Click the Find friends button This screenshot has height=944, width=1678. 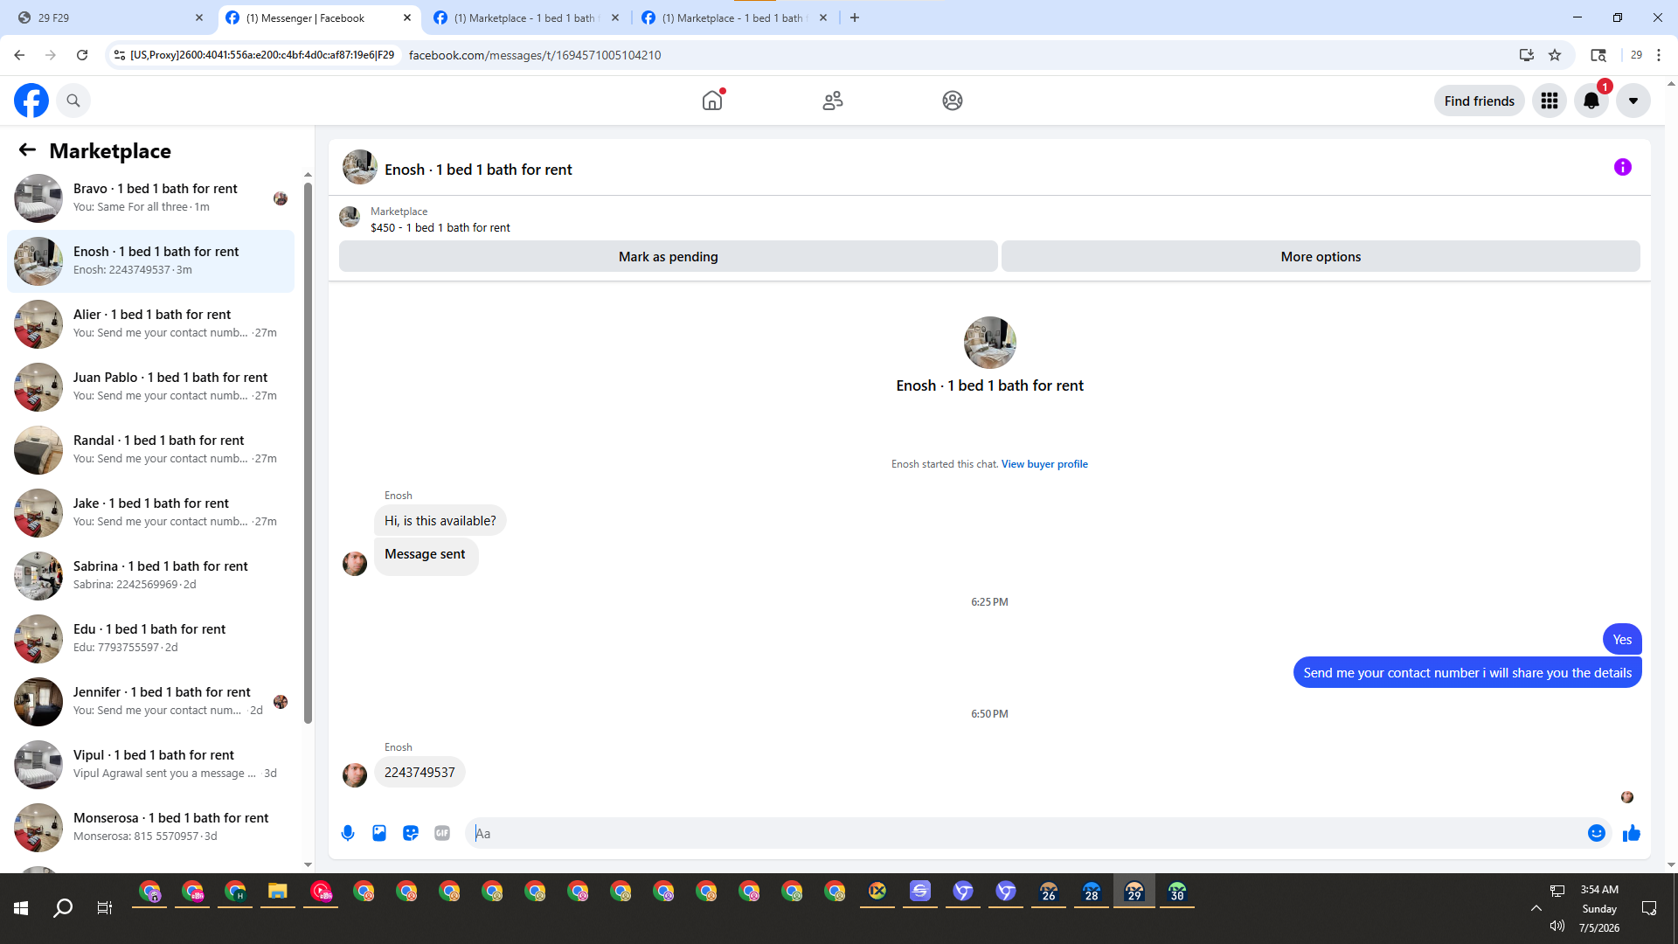pyautogui.click(x=1480, y=101)
